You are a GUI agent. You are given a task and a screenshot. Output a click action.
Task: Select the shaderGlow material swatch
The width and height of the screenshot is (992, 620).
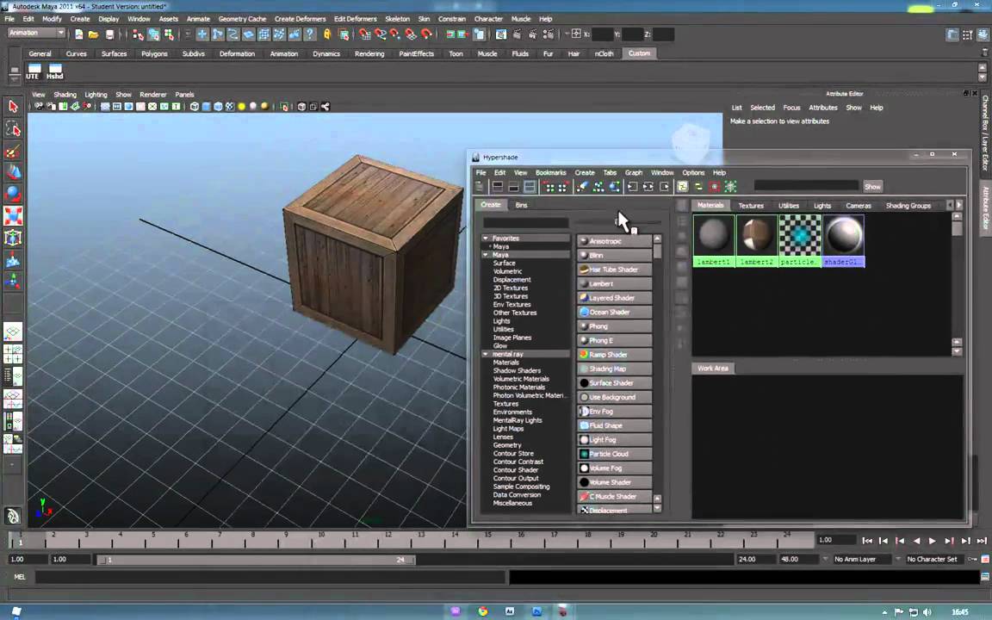(x=843, y=240)
